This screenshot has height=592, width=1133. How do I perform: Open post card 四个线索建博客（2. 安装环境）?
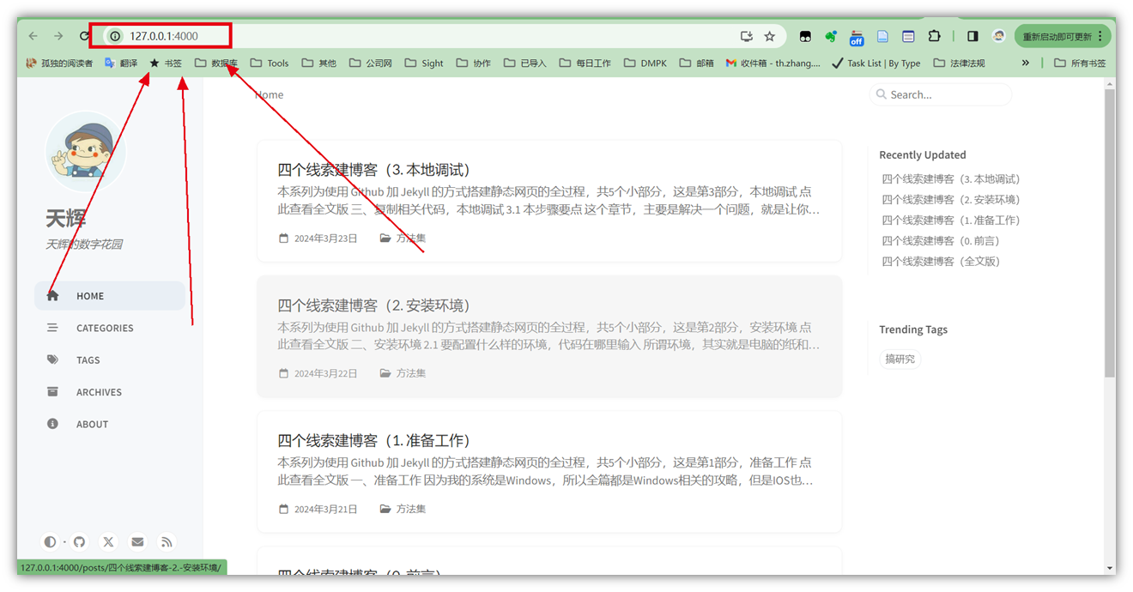click(x=549, y=336)
